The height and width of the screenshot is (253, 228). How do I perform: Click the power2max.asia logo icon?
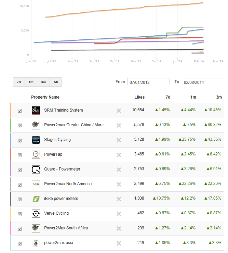[36, 243]
